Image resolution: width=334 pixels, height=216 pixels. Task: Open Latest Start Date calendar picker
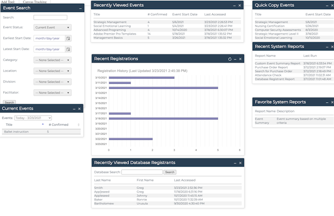pyautogui.click(x=68, y=49)
